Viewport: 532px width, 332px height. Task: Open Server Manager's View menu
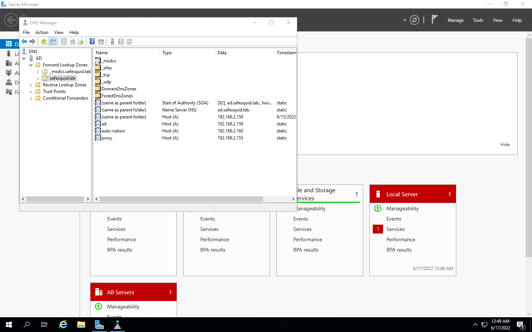497,20
